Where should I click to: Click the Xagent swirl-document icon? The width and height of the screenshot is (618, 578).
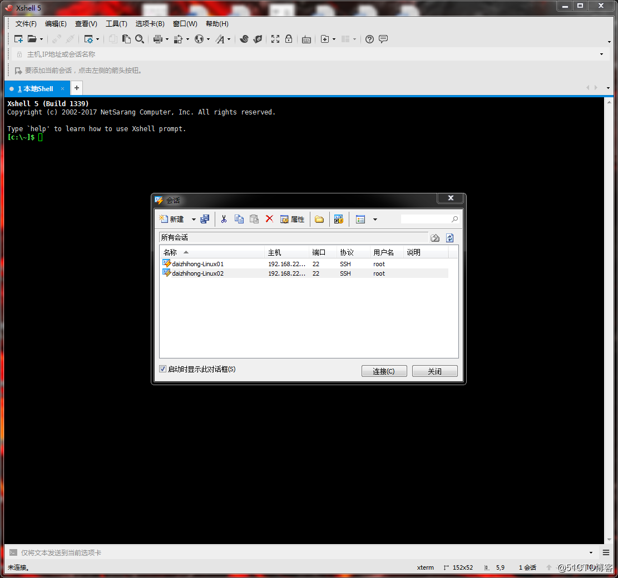pyautogui.click(x=258, y=39)
